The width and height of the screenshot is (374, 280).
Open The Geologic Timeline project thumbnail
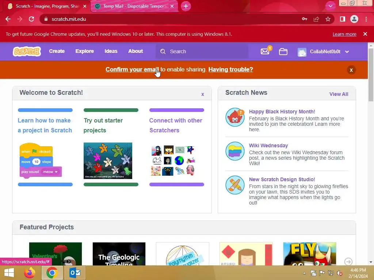(119, 254)
